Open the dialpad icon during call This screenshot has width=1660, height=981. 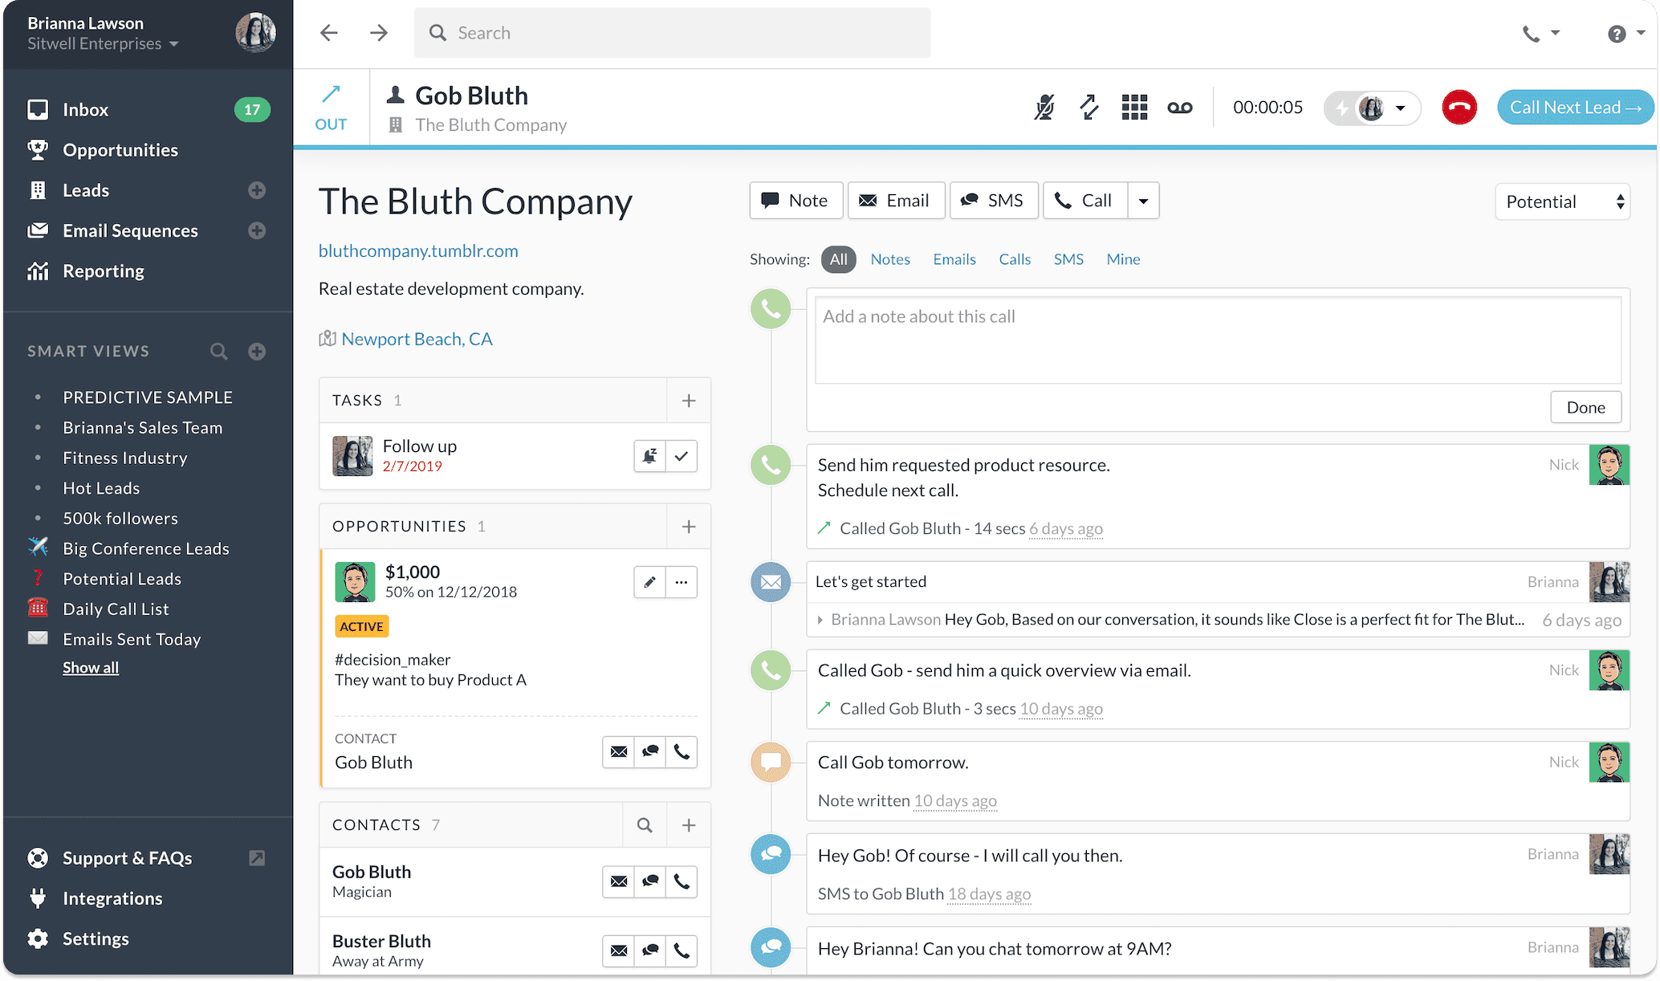pos(1133,105)
